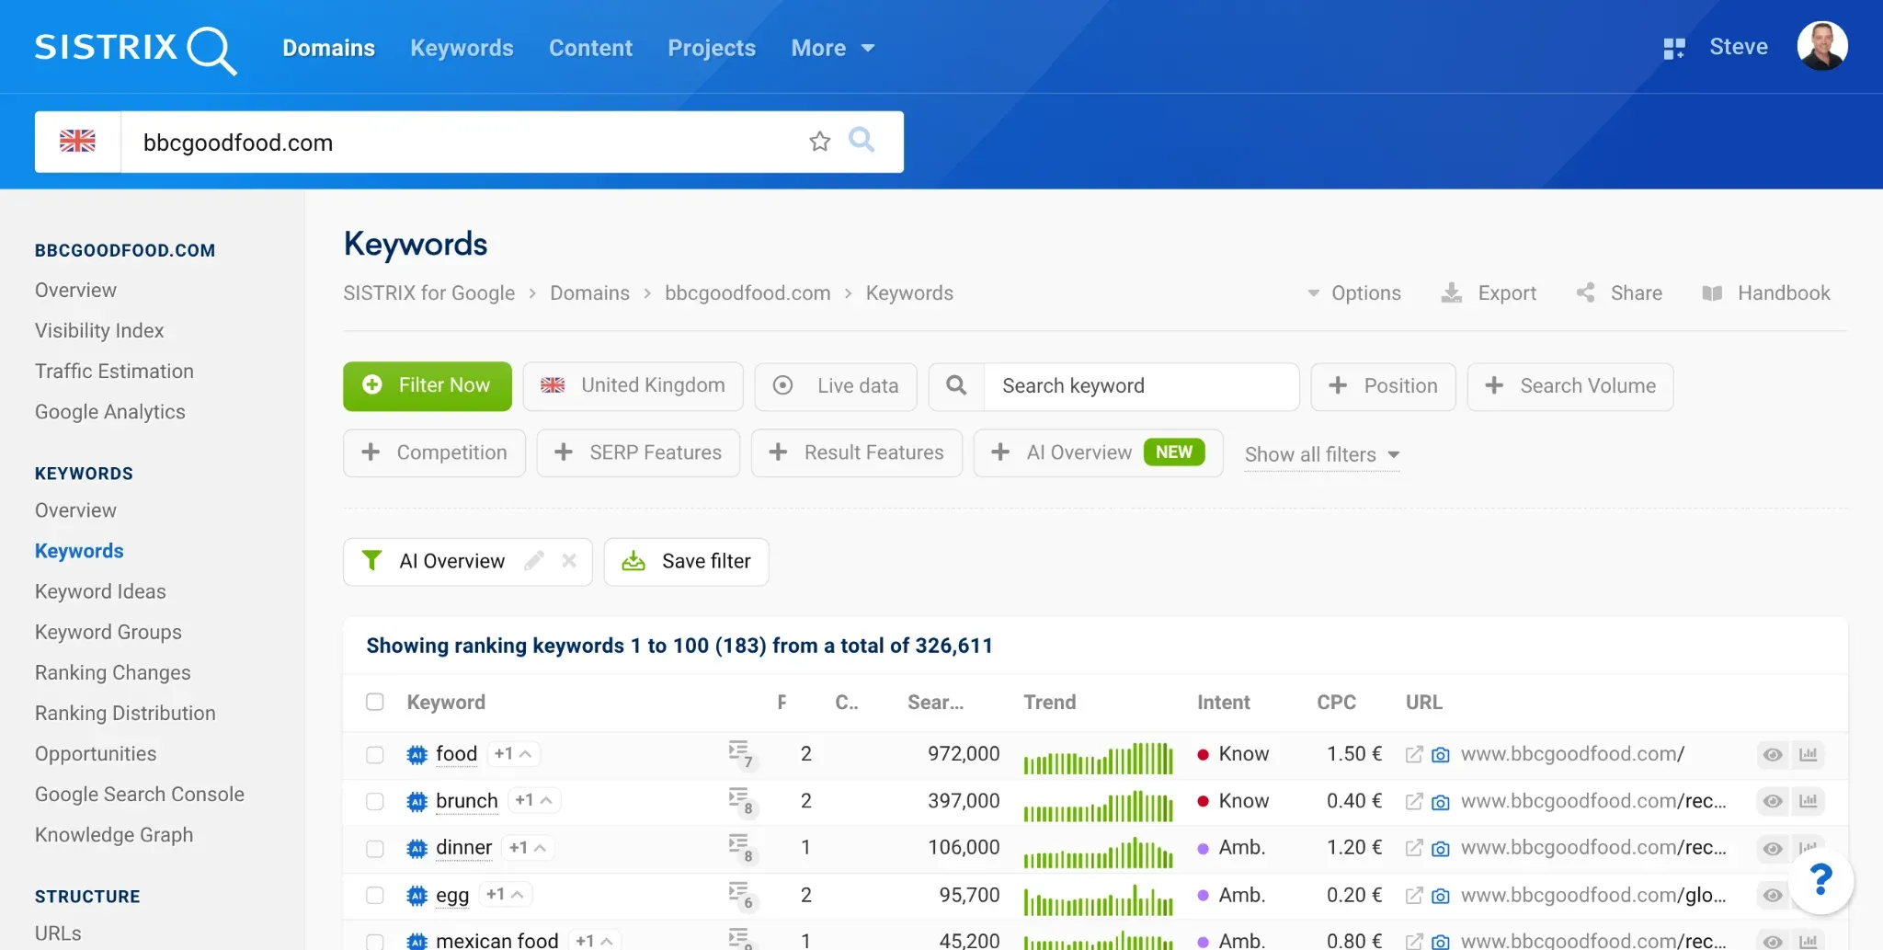
Task: Toggle the eye icon in brunch row
Action: 1773,801
